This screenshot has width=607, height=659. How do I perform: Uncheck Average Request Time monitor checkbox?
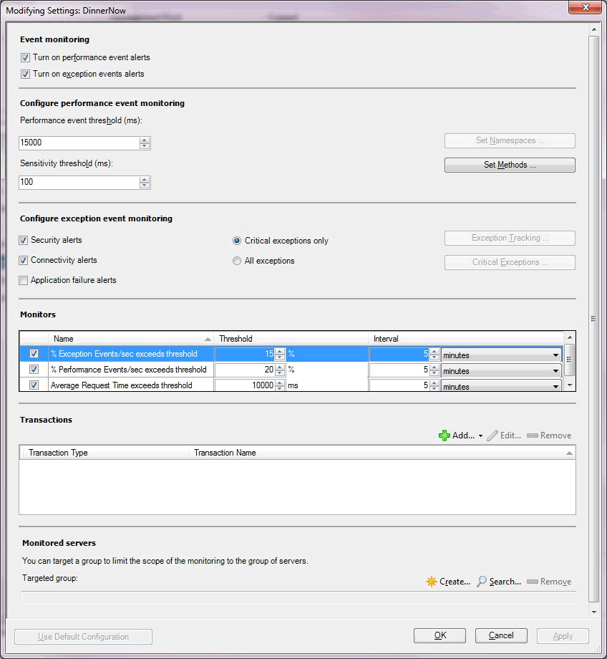coord(34,385)
